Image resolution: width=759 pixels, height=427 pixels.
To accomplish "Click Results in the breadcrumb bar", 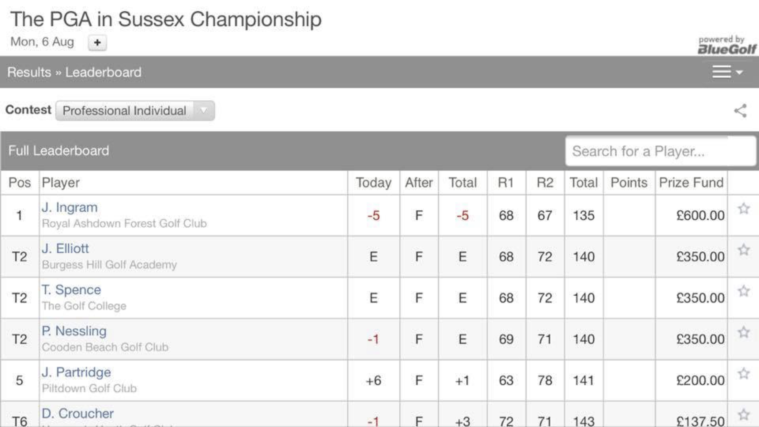I will click(x=29, y=72).
